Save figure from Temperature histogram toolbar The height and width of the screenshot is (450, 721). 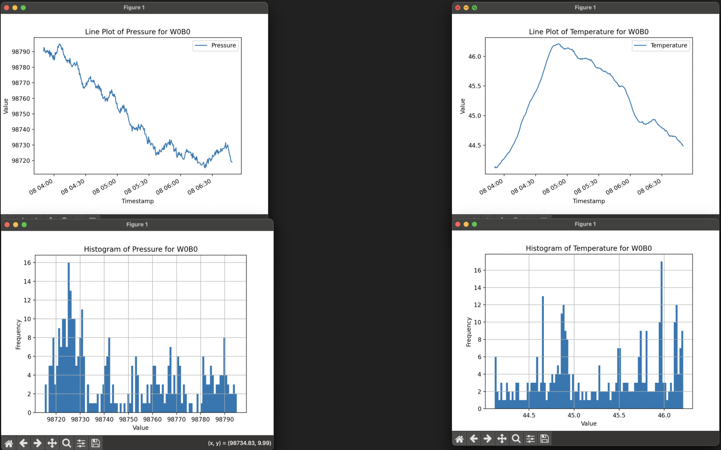click(x=545, y=438)
